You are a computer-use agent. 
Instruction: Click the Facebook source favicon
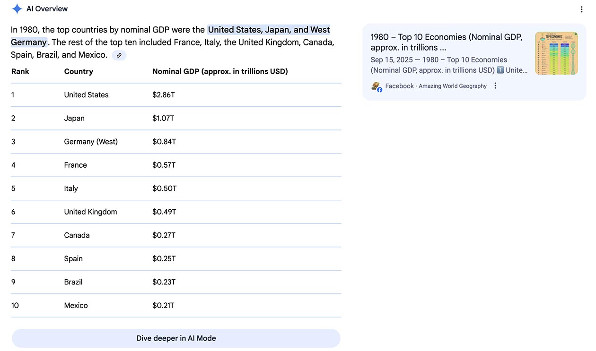pos(377,86)
